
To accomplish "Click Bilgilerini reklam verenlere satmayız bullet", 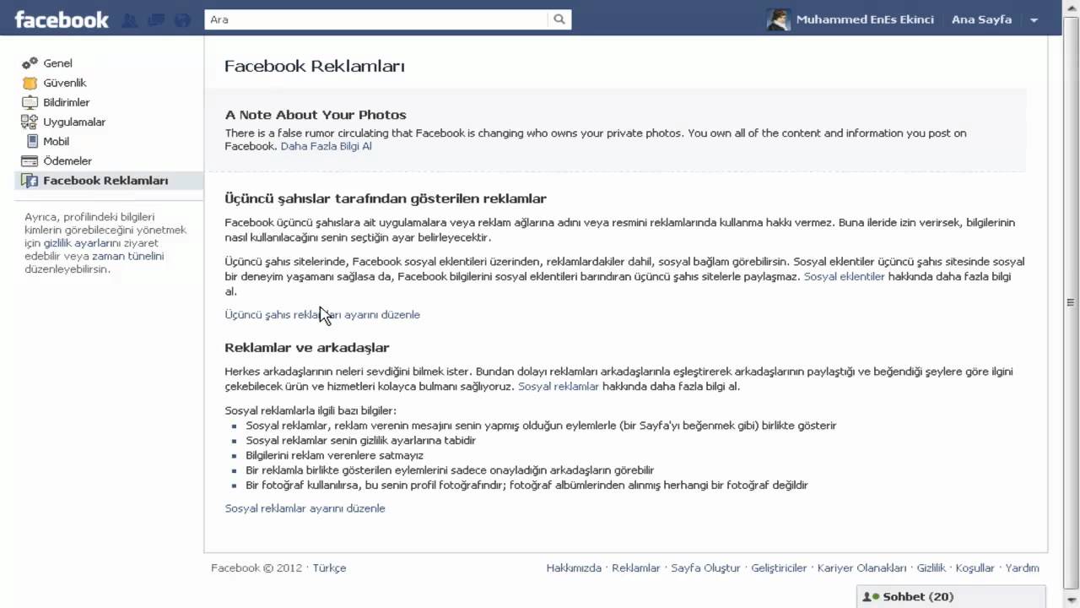I will (x=335, y=455).
